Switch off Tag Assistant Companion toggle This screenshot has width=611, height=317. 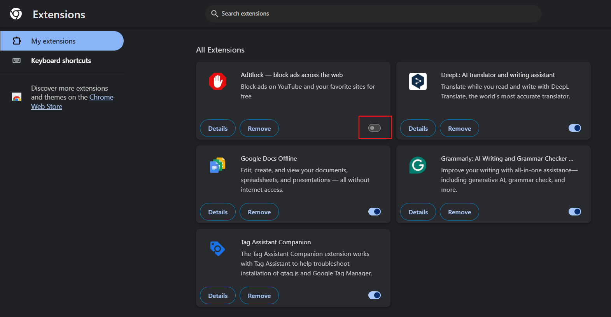point(375,295)
